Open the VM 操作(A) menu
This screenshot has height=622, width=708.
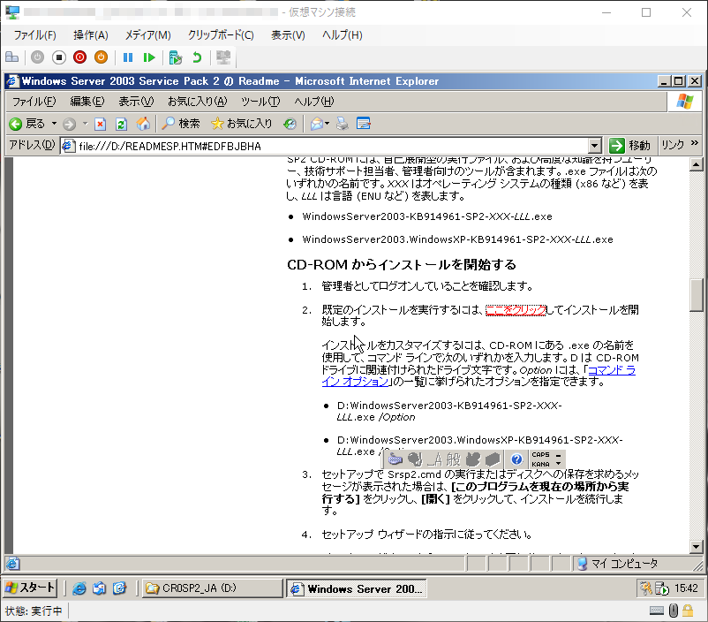[x=91, y=34]
